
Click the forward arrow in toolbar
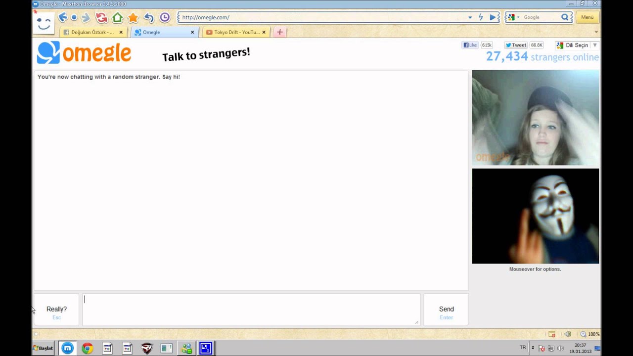(86, 17)
